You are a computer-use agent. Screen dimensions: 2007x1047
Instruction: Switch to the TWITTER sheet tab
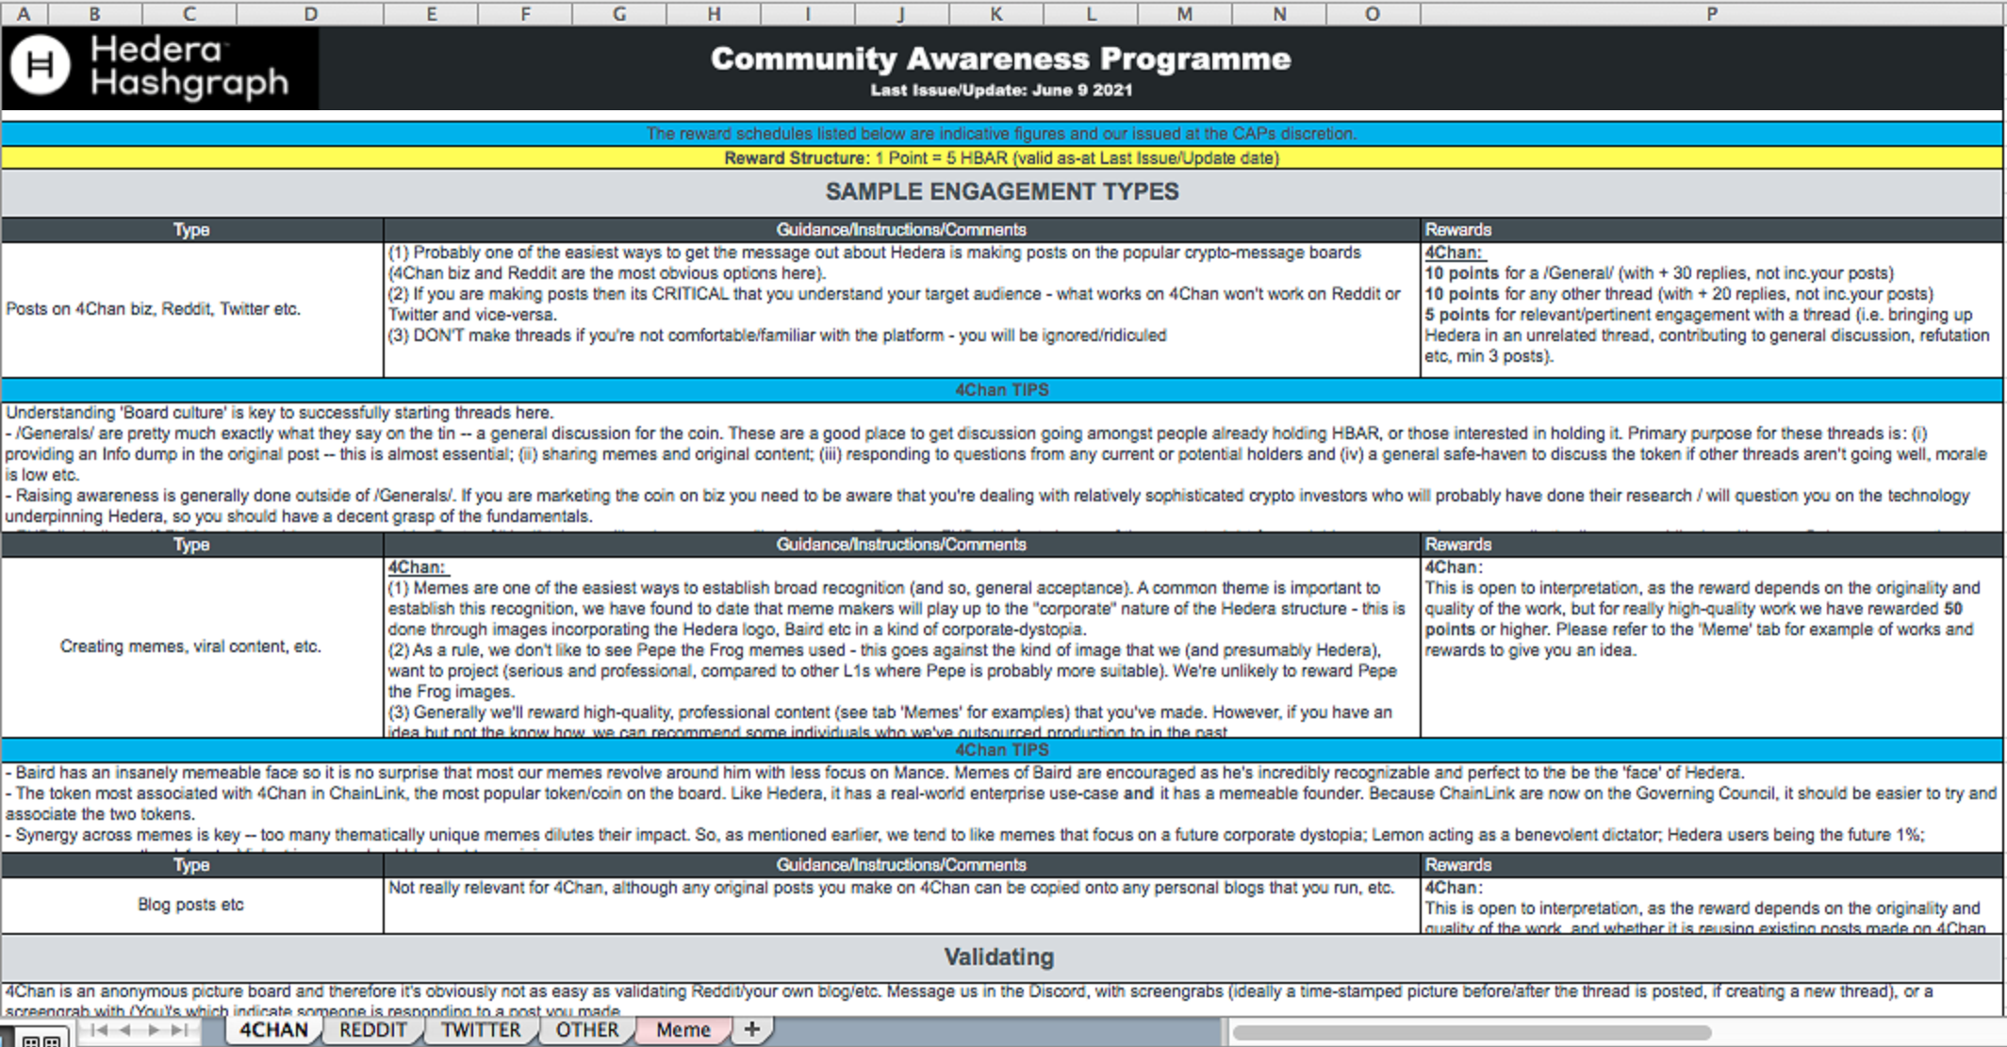(x=481, y=1030)
